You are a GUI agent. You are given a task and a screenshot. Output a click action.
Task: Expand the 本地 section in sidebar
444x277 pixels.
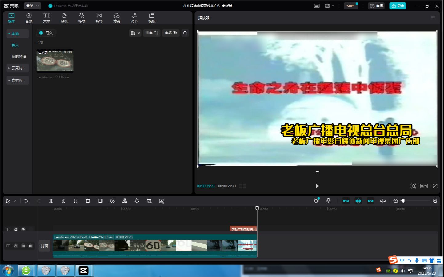[18, 34]
